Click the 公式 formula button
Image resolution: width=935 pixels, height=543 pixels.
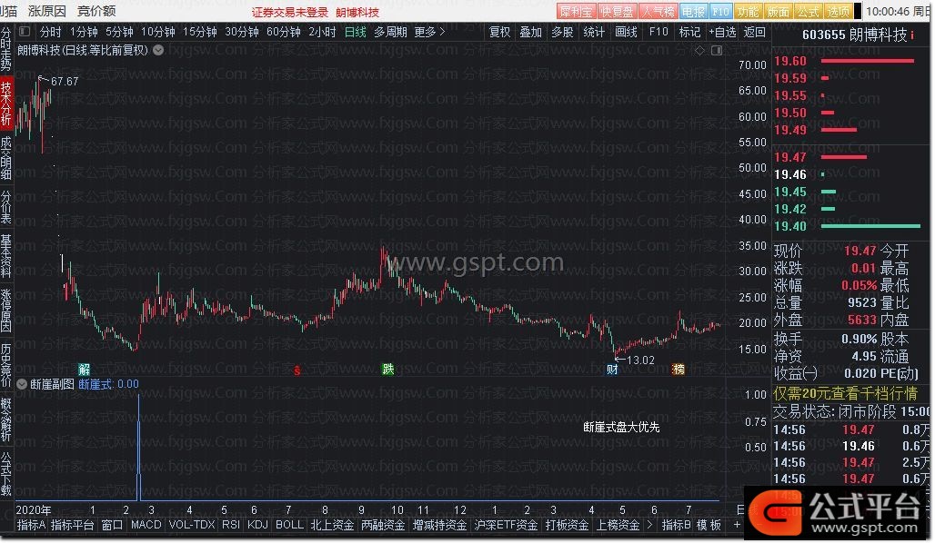point(808,11)
